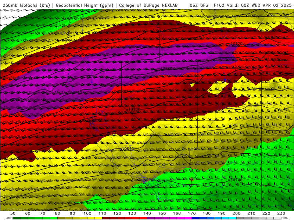Click the 200 value on the color scale
This screenshot has height=220, width=294.
pyautogui.click(x=236, y=213)
